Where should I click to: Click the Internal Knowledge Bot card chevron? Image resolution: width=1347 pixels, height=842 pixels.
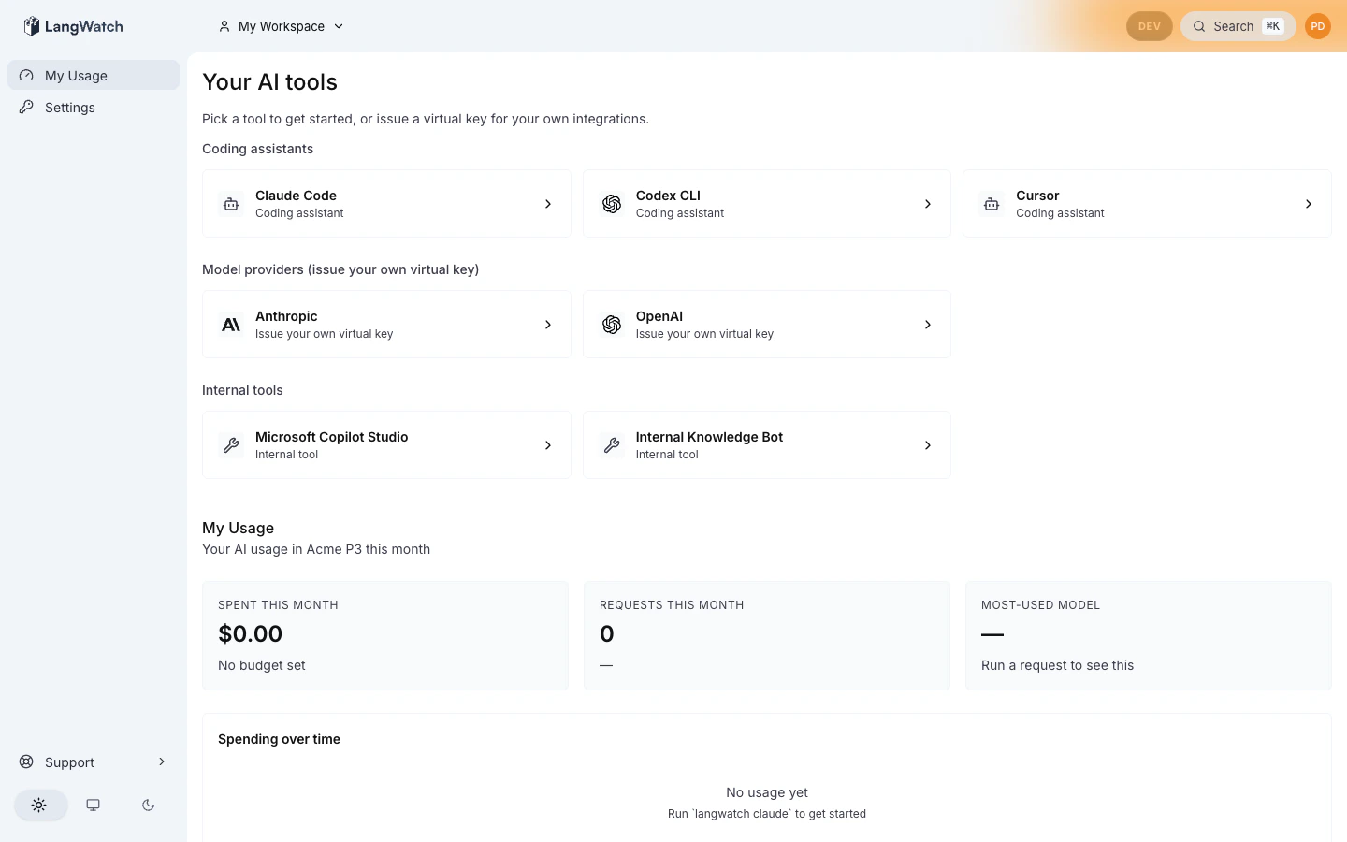click(x=928, y=445)
